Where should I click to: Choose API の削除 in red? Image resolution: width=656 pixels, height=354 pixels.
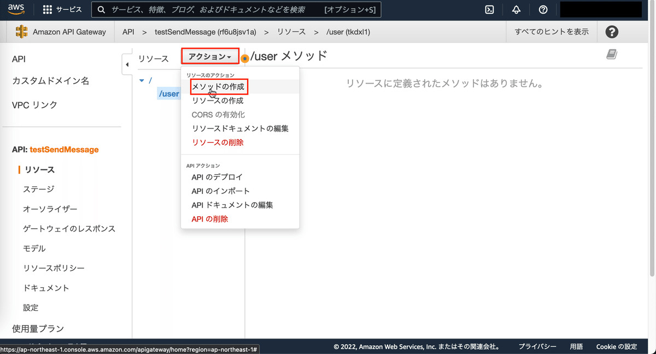click(x=210, y=219)
